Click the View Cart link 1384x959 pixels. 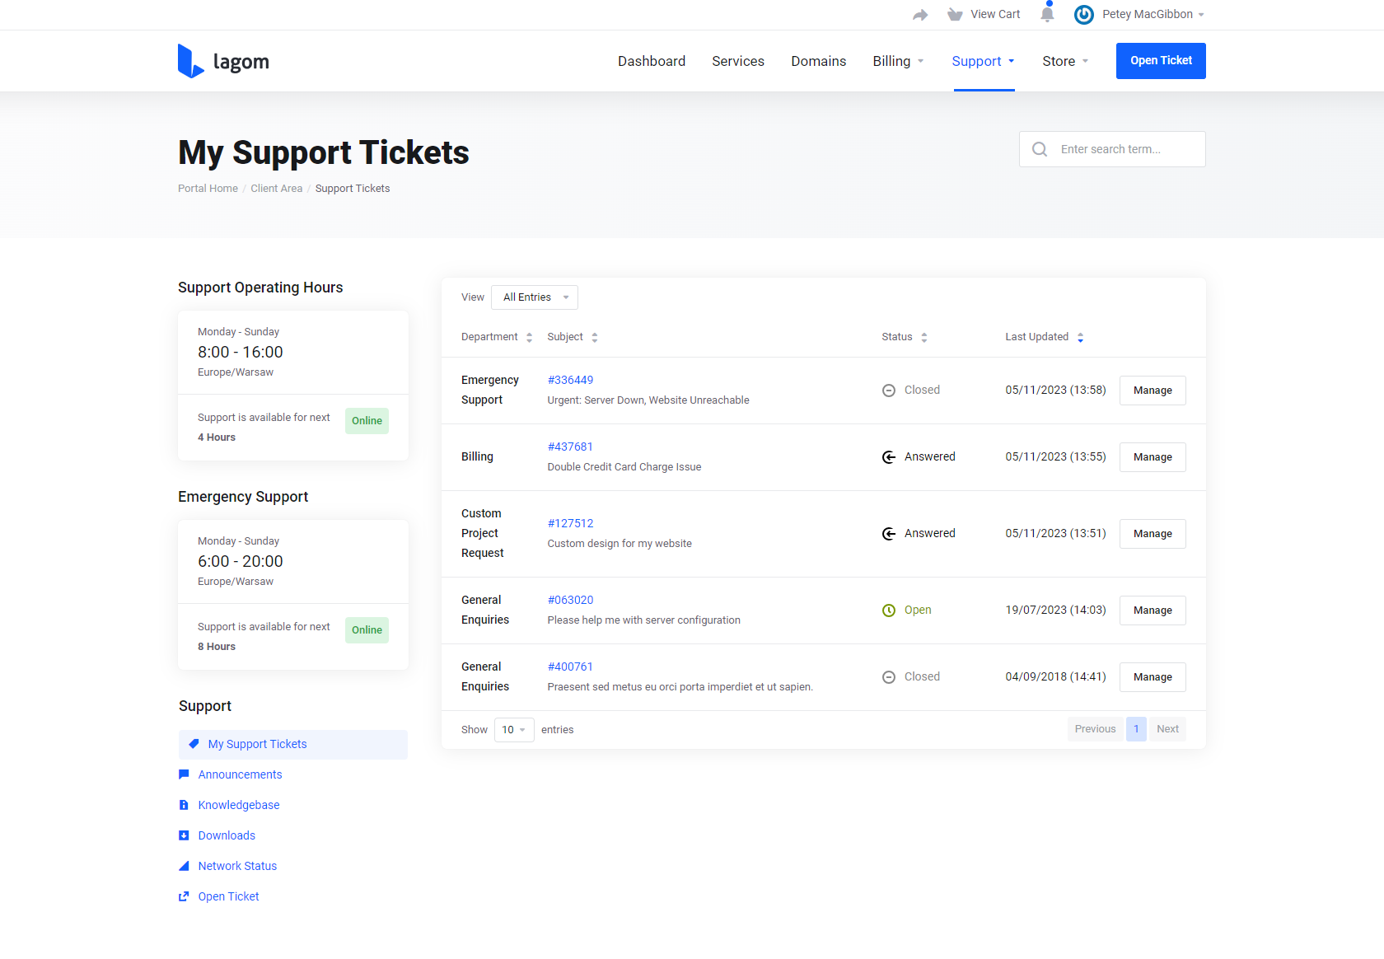(995, 15)
